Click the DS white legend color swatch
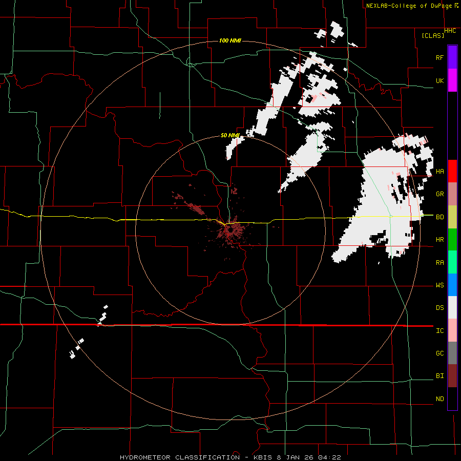The image size is (461, 461). [452, 307]
